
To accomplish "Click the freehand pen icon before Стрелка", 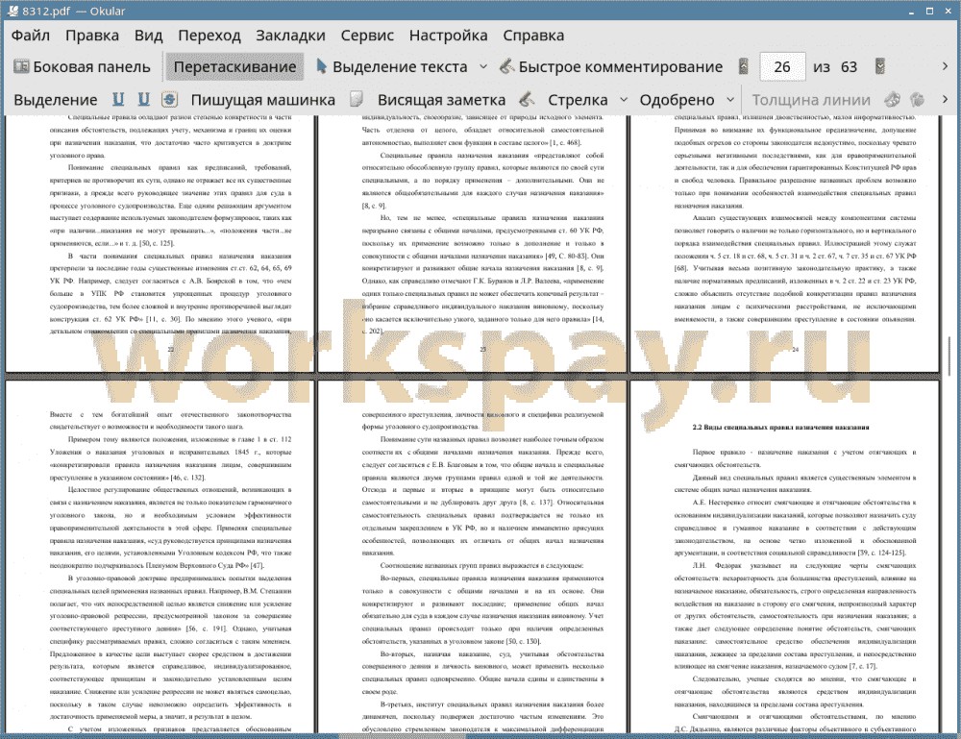I will pyautogui.click(x=527, y=99).
